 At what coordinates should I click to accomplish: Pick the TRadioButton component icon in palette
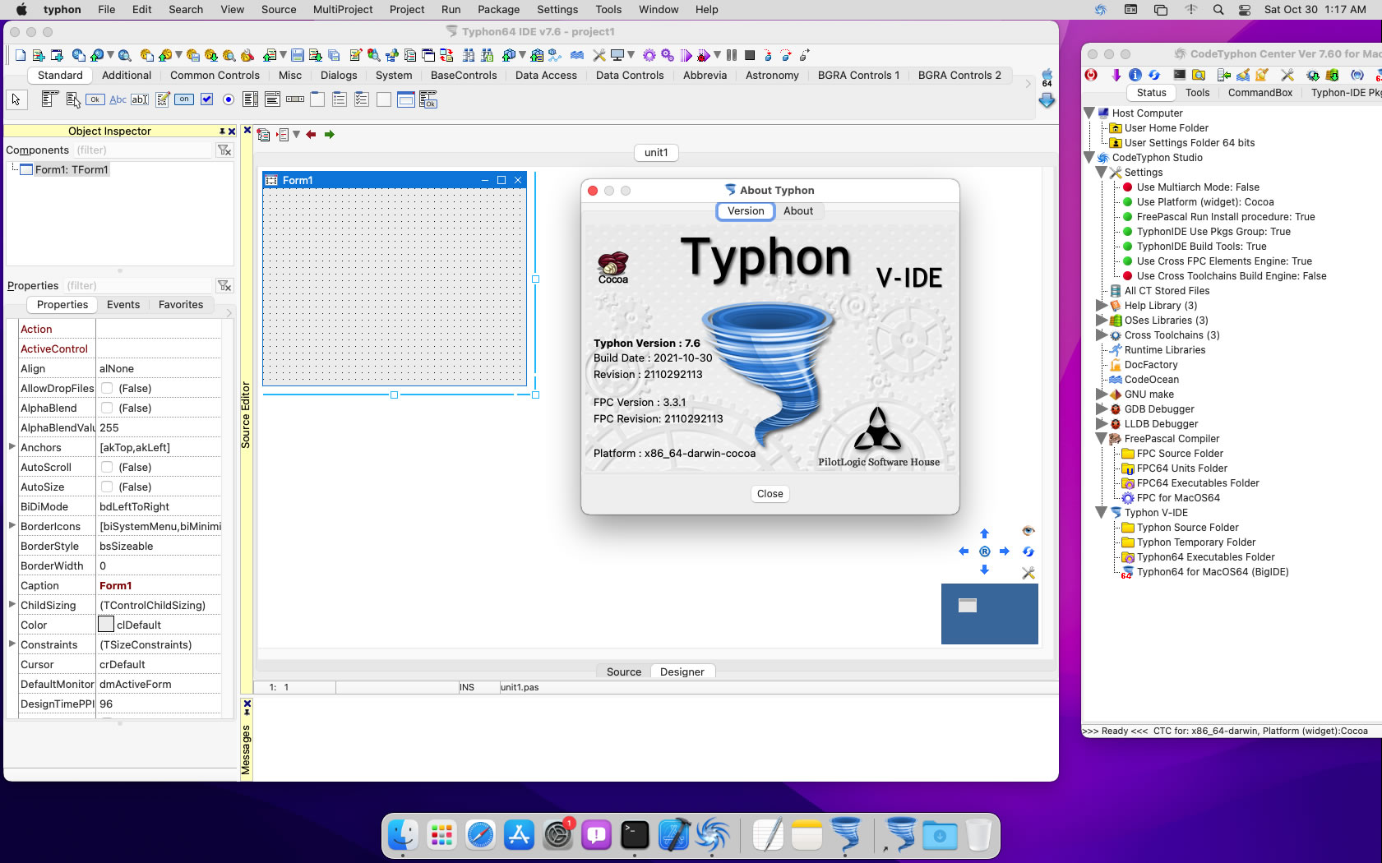coord(229,99)
